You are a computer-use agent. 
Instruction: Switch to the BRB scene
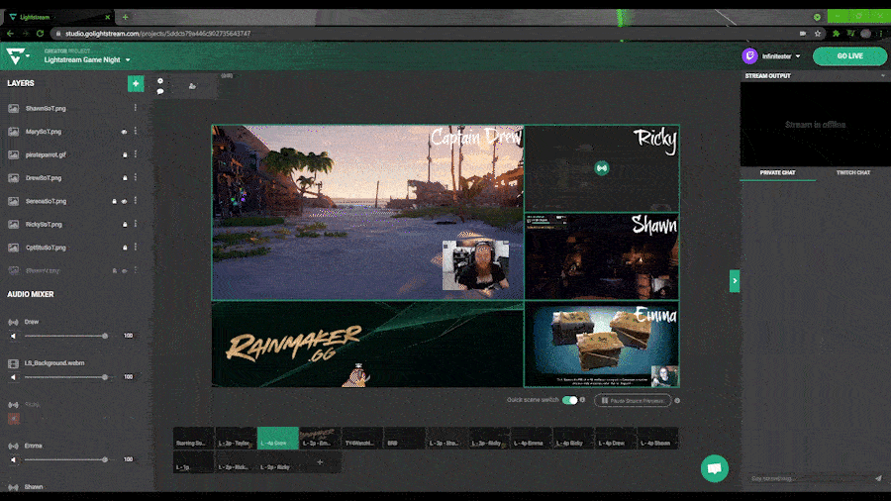click(404, 439)
